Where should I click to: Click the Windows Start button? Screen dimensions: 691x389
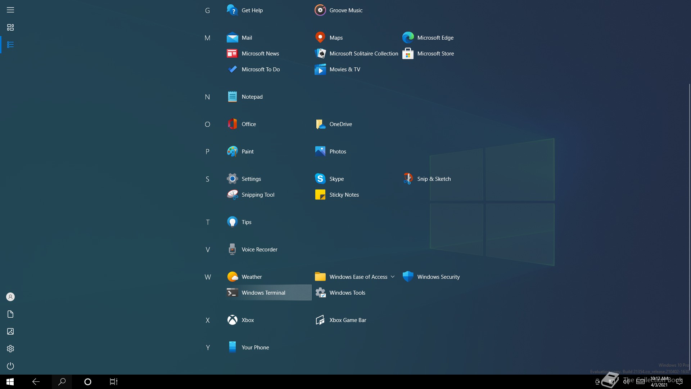tap(10, 382)
